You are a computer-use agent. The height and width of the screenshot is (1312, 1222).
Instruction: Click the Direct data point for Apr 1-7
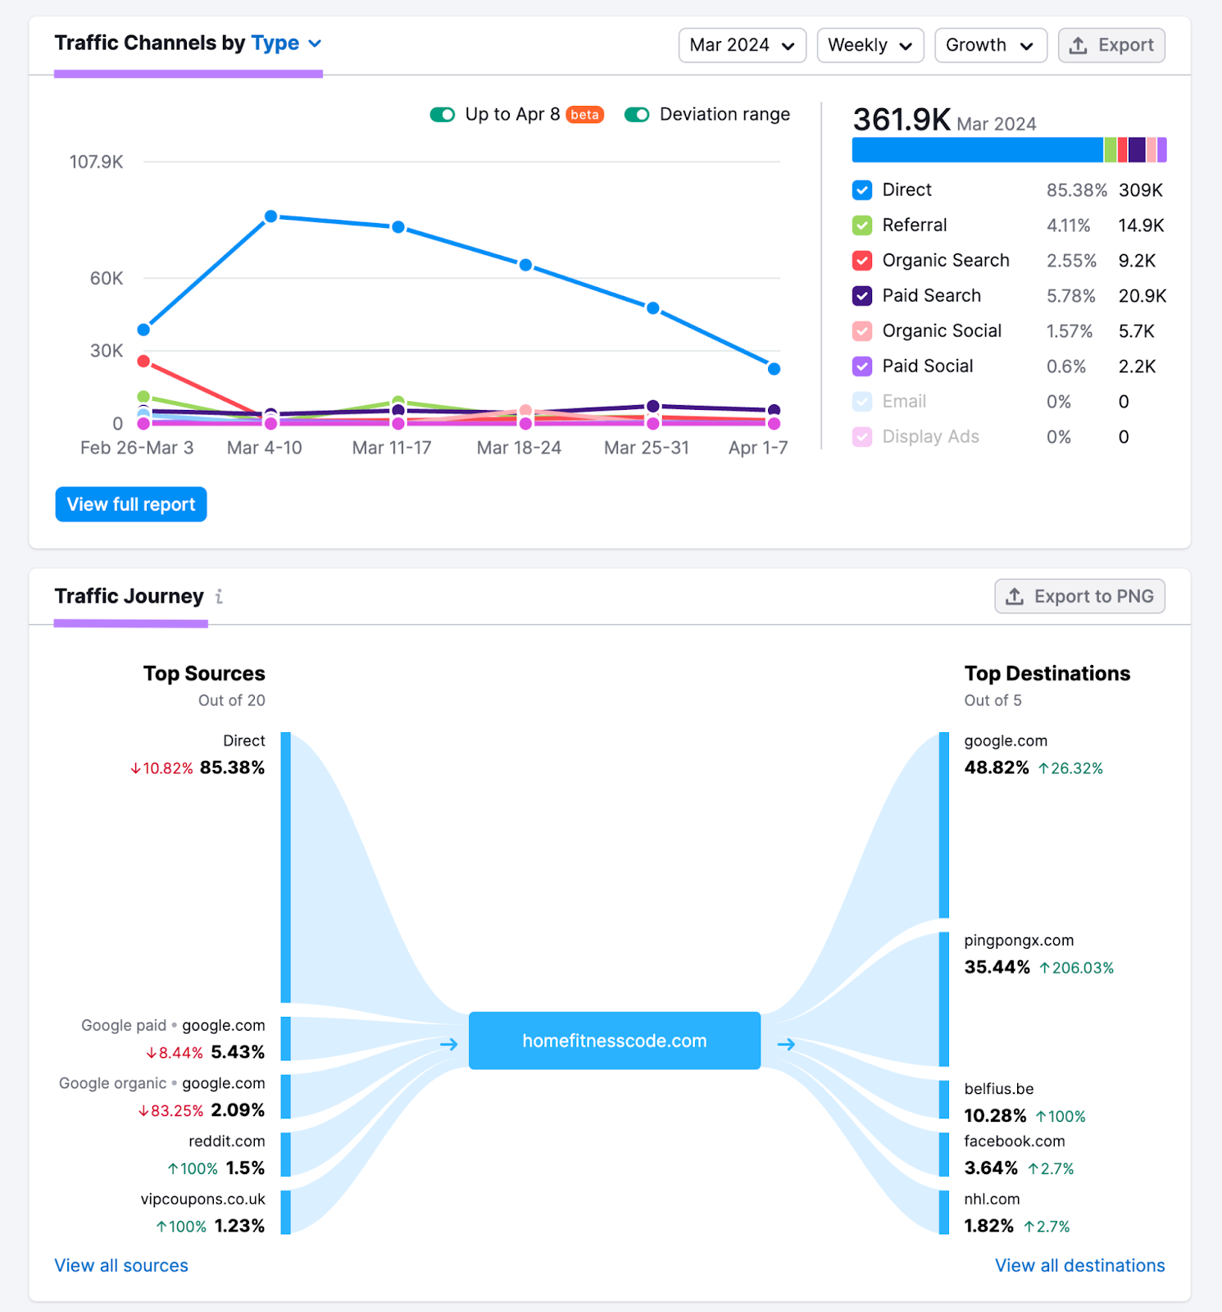(774, 369)
